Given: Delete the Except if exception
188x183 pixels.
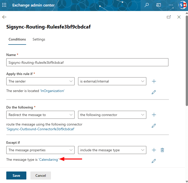Looking at the screenshot, I should click(162, 150).
